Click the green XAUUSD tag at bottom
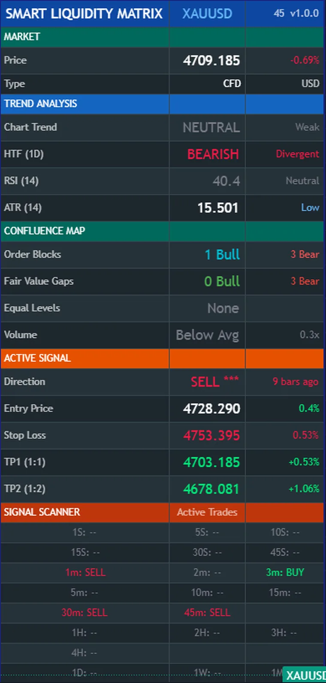 coord(305,675)
